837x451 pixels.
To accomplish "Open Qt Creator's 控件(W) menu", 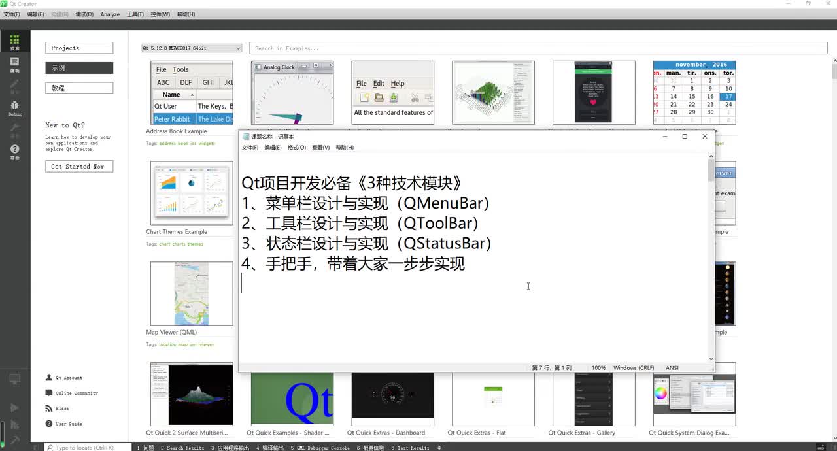I will [160, 14].
